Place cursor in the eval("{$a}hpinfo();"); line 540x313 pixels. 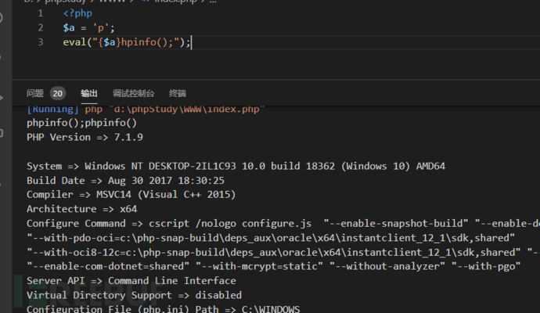(126, 42)
